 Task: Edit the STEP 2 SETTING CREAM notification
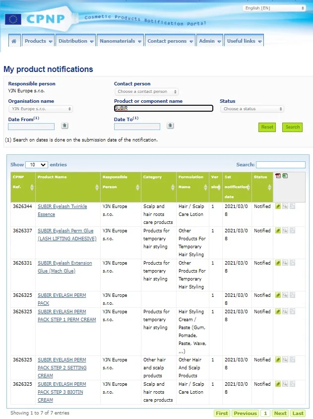[x=278, y=360]
